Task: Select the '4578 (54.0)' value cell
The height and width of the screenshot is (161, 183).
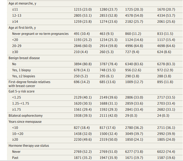Action: point(135,16)
